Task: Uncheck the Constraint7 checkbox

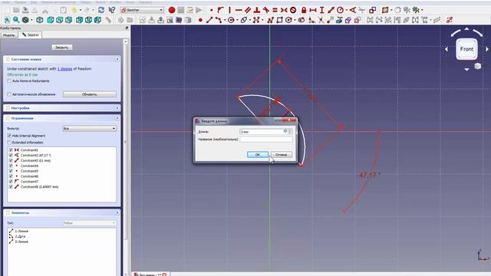Action: [11, 182]
